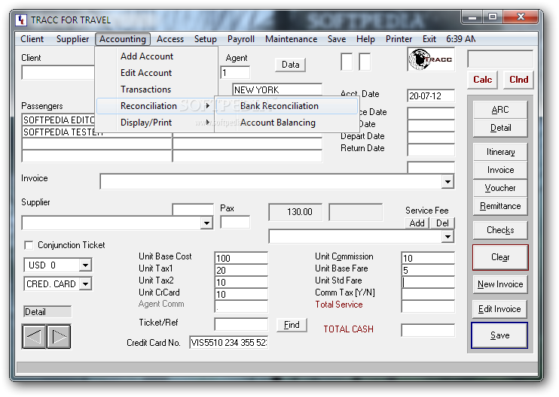The image size is (559, 397).
Task: Click the New Invoice button
Action: click(x=500, y=284)
